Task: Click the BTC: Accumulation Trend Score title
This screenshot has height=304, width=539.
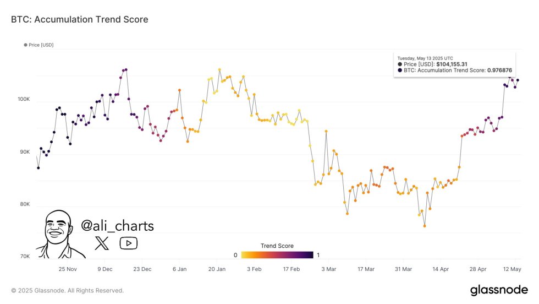Action: click(x=79, y=19)
